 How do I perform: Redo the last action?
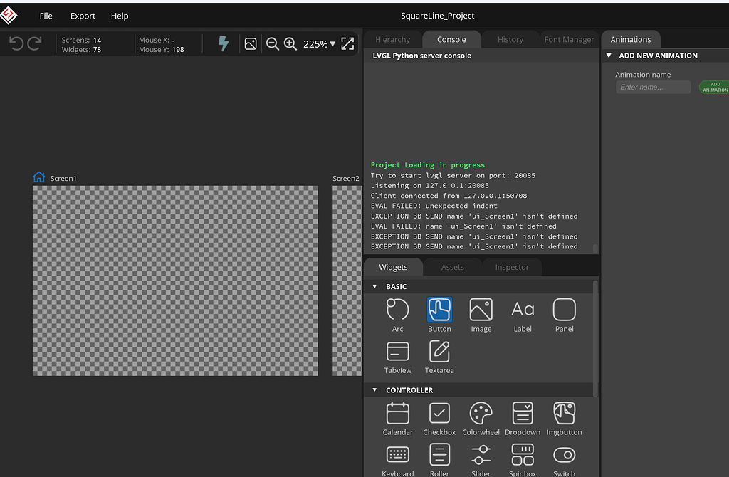pyautogui.click(x=34, y=43)
